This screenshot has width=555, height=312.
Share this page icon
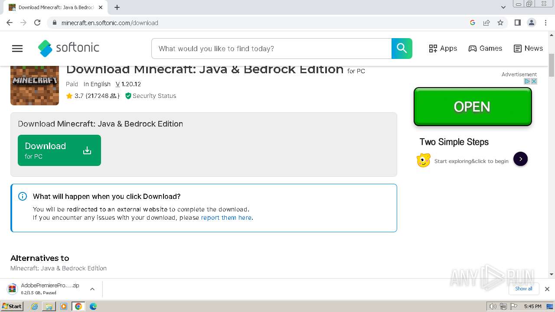click(x=486, y=23)
